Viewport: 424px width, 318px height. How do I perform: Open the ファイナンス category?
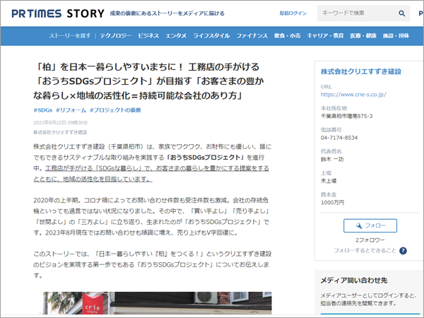(252, 36)
